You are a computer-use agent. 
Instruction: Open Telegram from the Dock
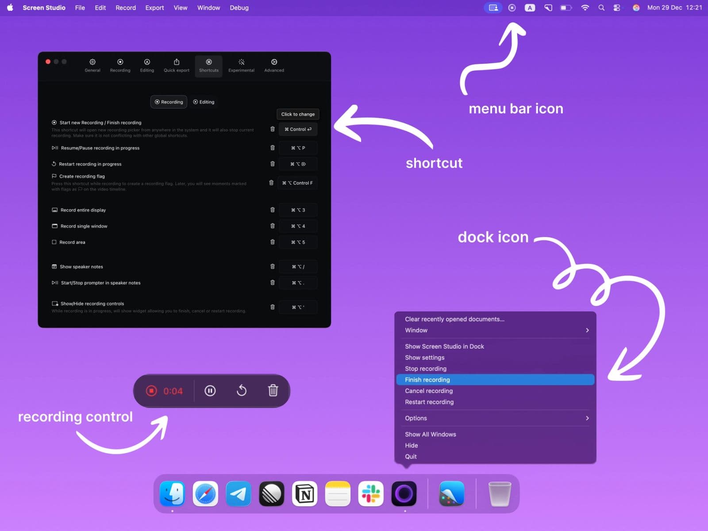pos(239,493)
